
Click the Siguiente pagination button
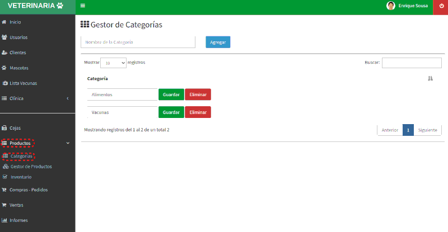pyautogui.click(x=427, y=130)
